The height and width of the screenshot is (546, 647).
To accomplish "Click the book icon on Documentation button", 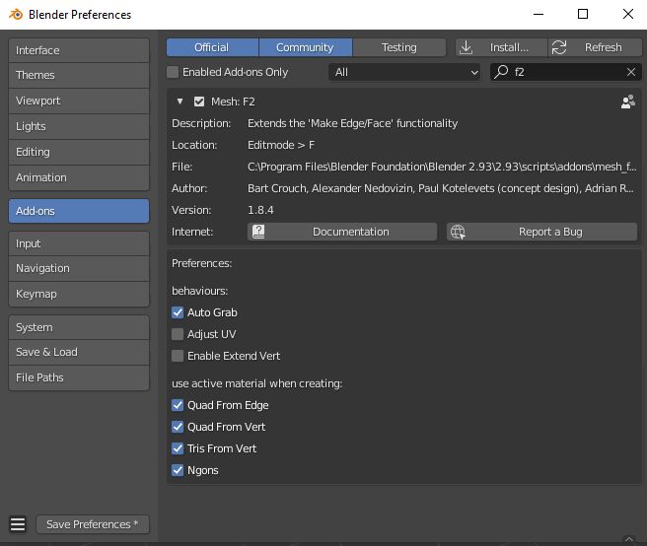I will click(x=258, y=232).
